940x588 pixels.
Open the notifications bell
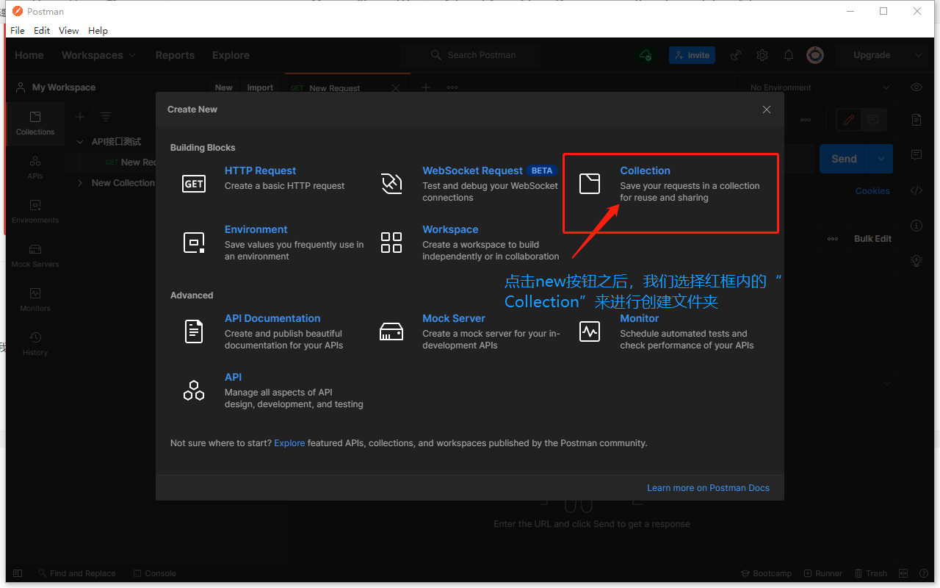[x=789, y=55]
